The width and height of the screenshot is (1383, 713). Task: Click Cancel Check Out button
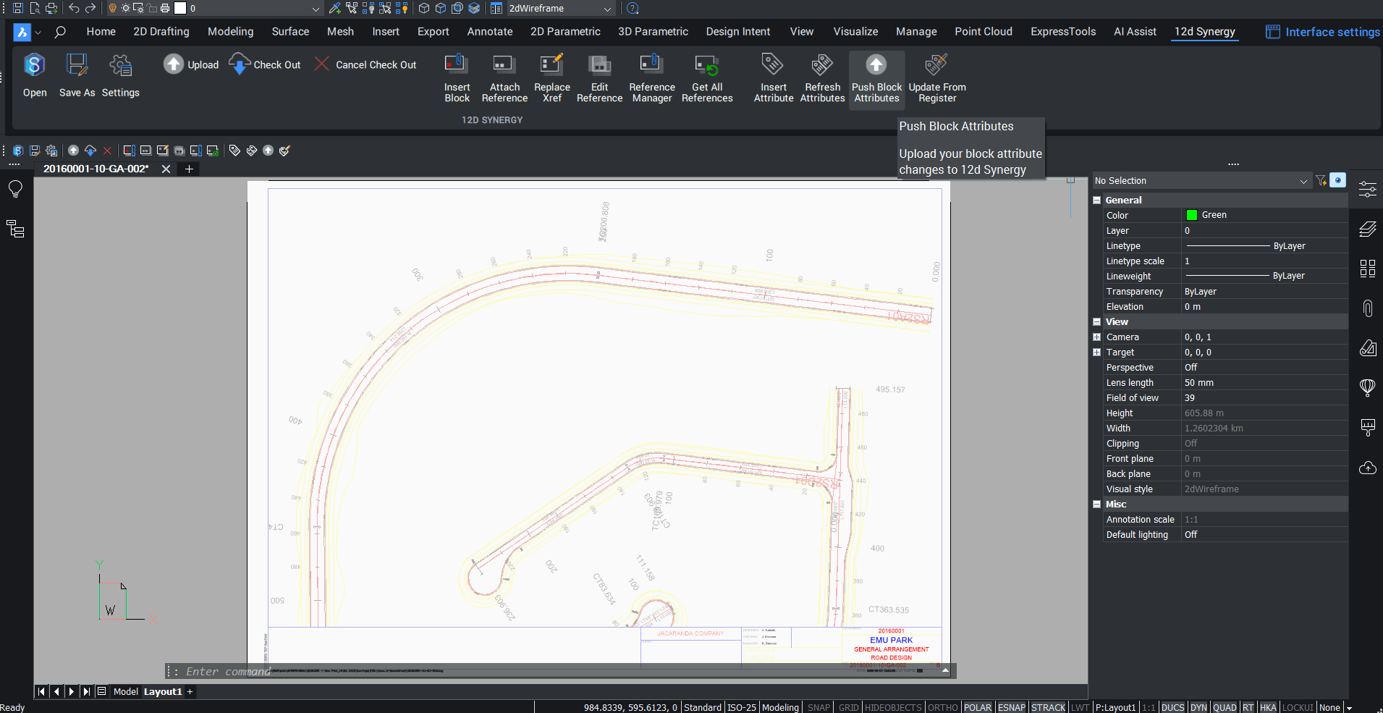365,64
